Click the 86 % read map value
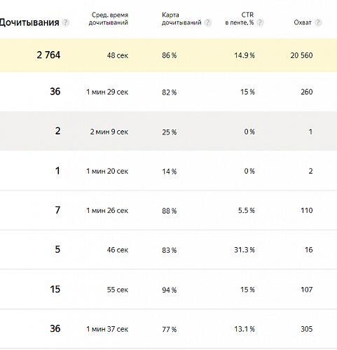The width and height of the screenshot is (337, 350). click(170, 55)
